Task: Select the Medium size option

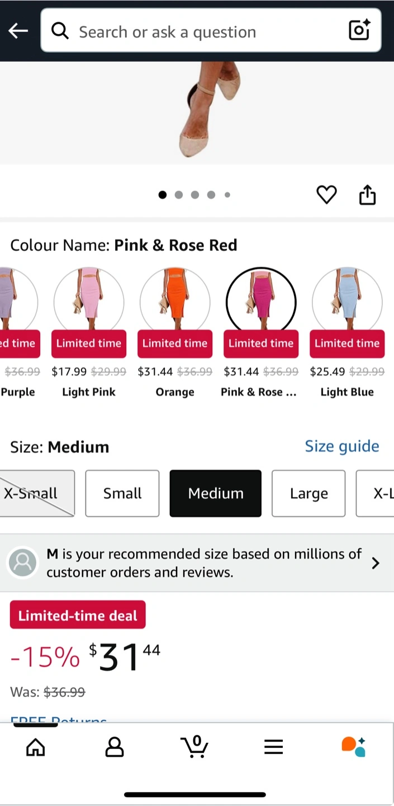Action: (x=216, y=493)
